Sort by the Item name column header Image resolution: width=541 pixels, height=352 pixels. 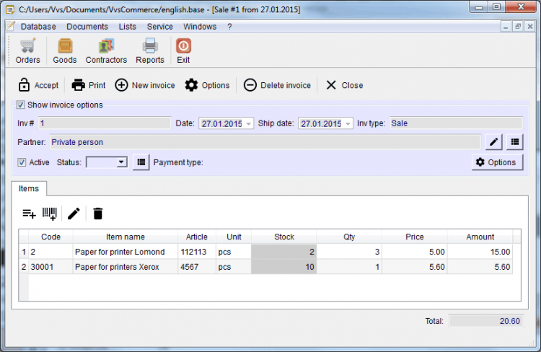(126, 237)
